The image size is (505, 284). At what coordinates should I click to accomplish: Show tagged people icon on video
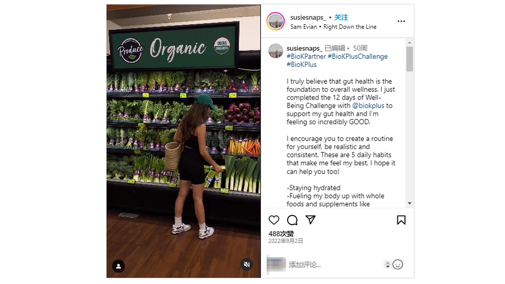click(x=119, y=266)
